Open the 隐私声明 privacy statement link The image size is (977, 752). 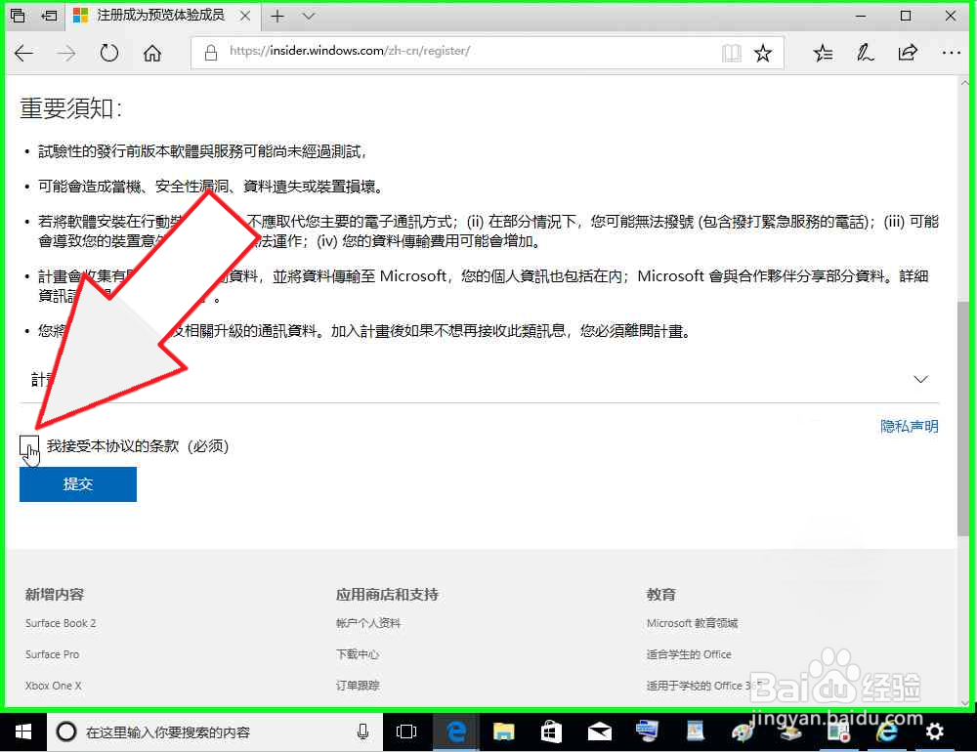point(909,426)
